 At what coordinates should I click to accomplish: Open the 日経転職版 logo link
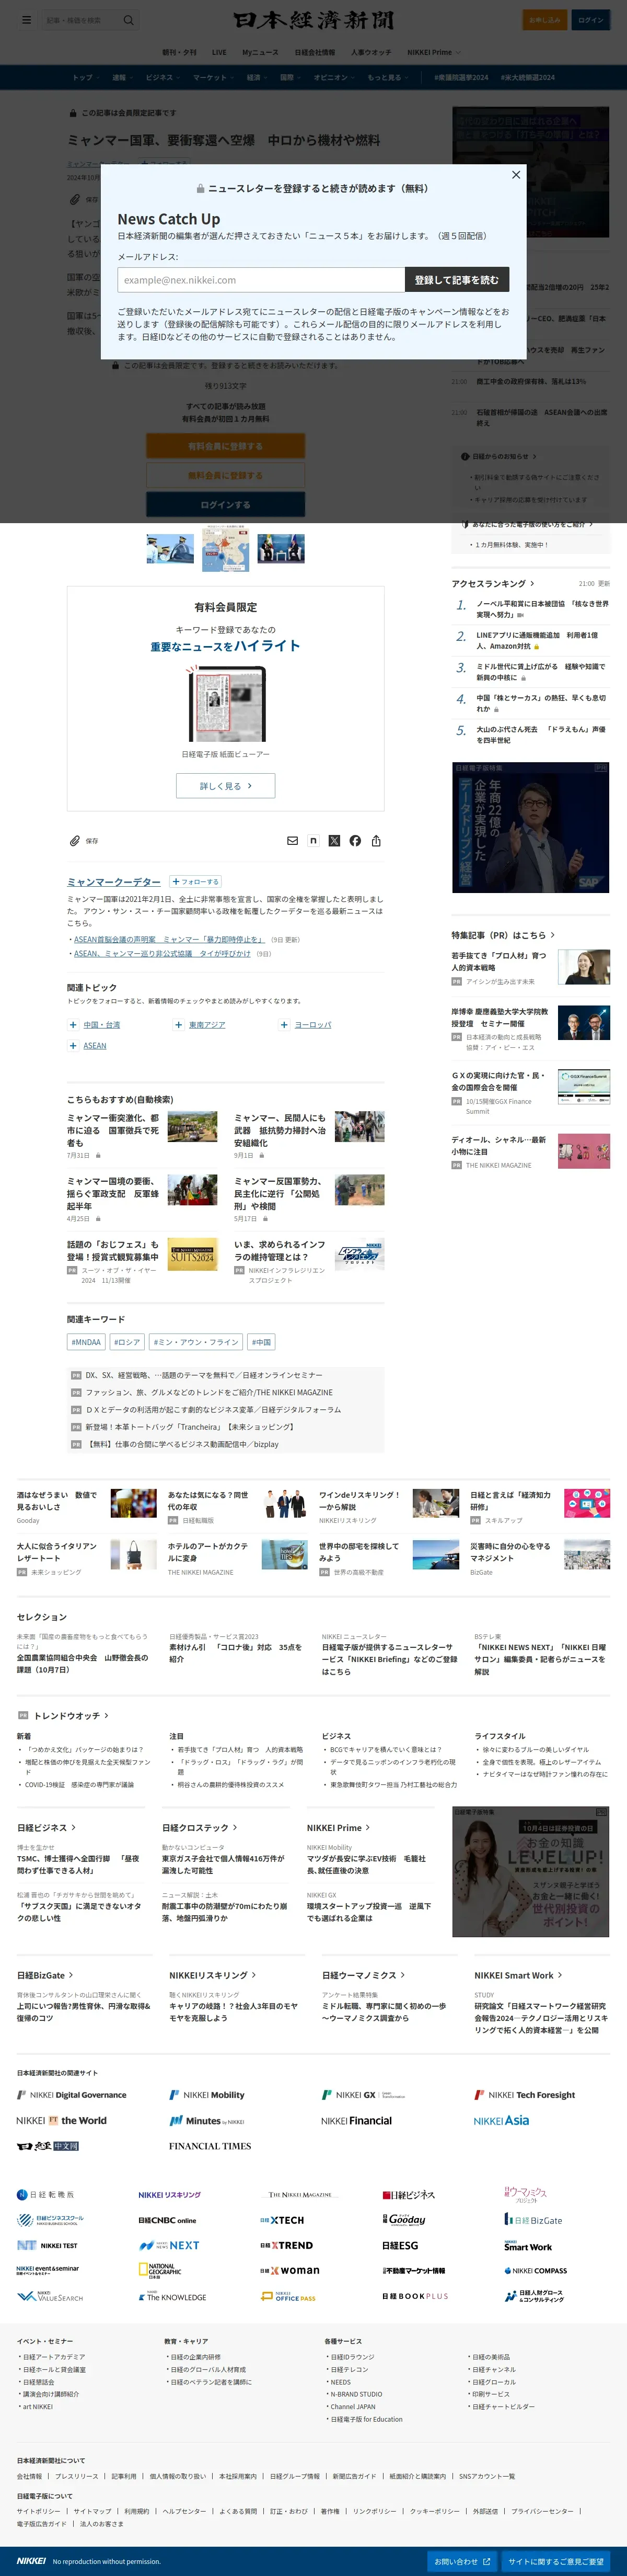point(45,2195)
